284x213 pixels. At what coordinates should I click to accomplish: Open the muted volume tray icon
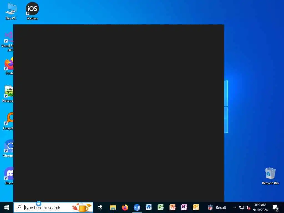click(248, 207)
